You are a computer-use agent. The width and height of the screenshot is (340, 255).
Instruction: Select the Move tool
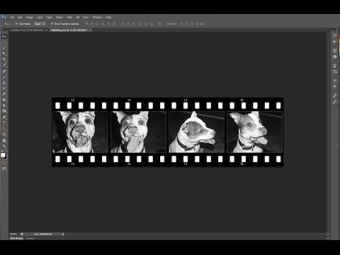tap(4, 37)
